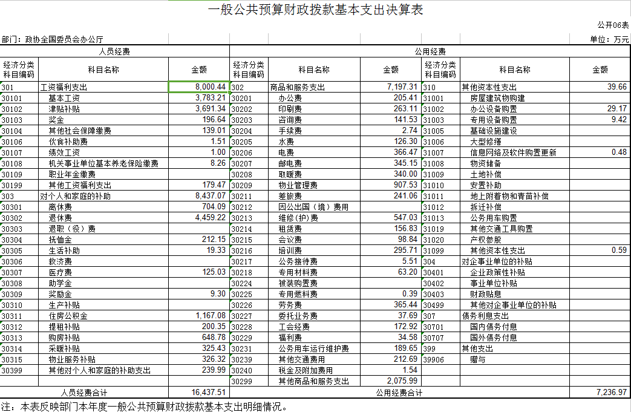The height and width of the screenshot is (412, 631).
Task: Click the amount 7,197.31
Action: [x=391, y=87]
